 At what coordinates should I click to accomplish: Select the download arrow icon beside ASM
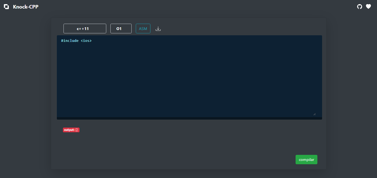(158, 28)
